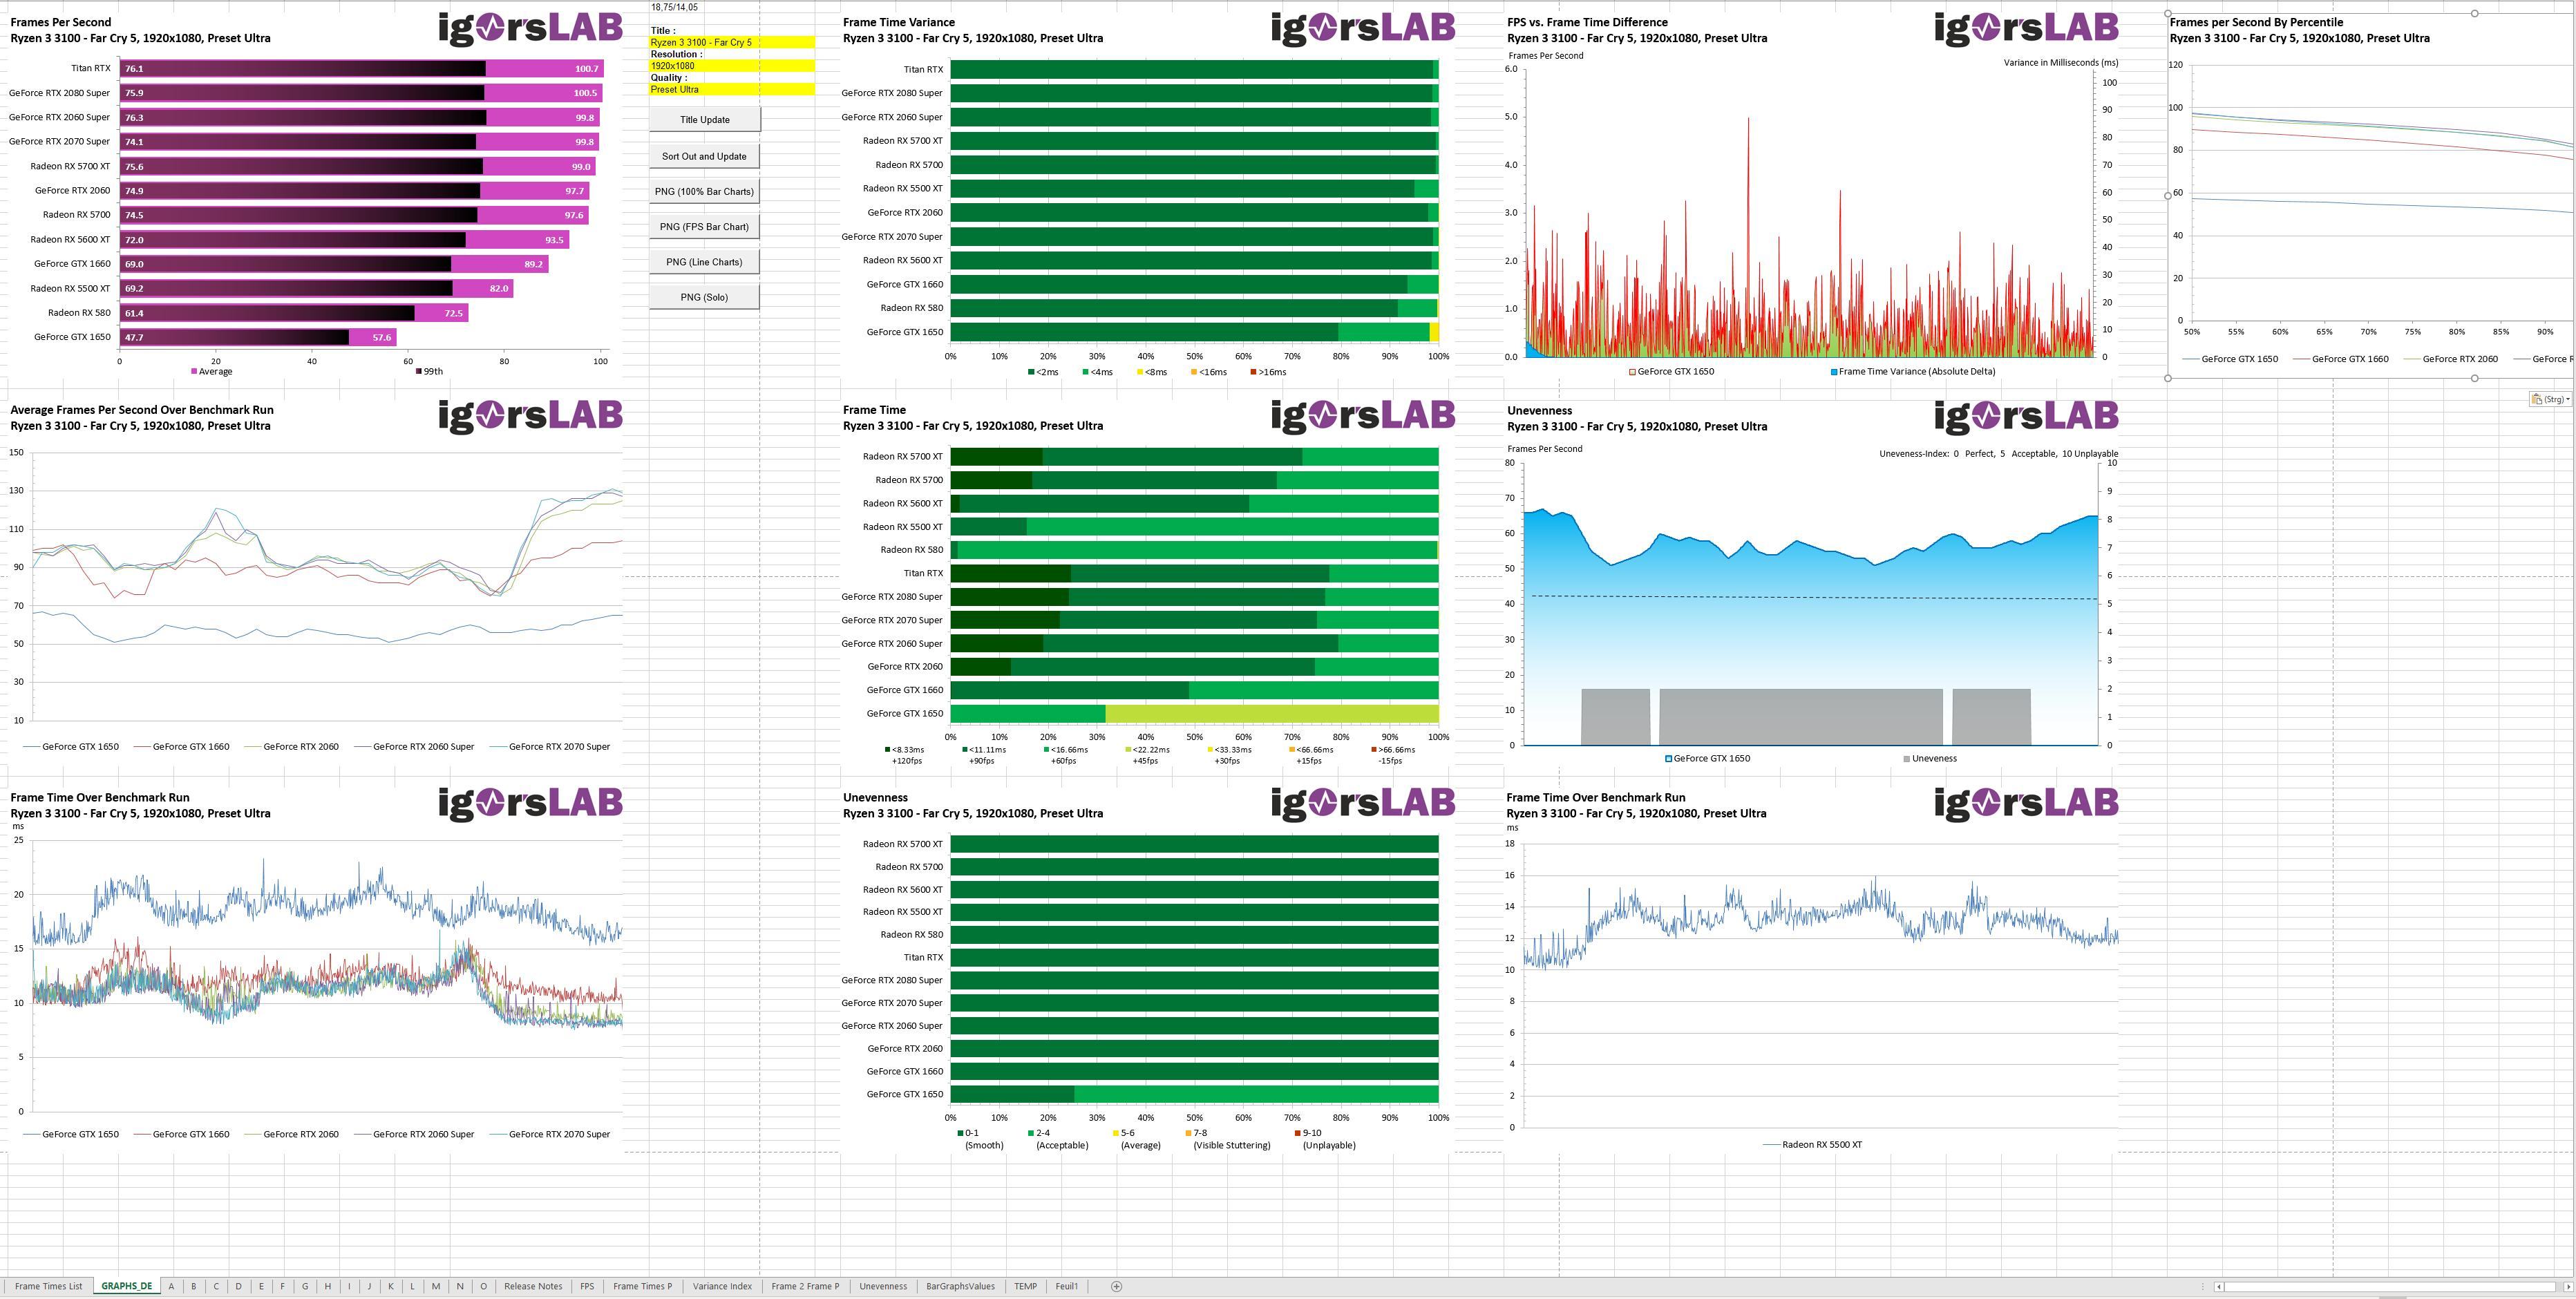Click the GeForce GTX 1650 row in Unevenness bar chart
Viewport: 2576px width, 1299px height.
point(1194,1094)
